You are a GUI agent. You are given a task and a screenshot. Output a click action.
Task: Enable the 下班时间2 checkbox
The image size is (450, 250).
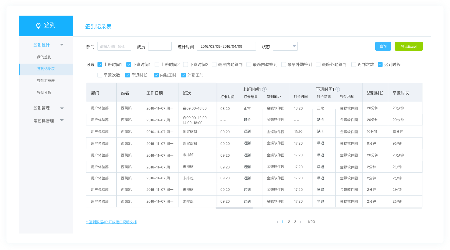186,64
